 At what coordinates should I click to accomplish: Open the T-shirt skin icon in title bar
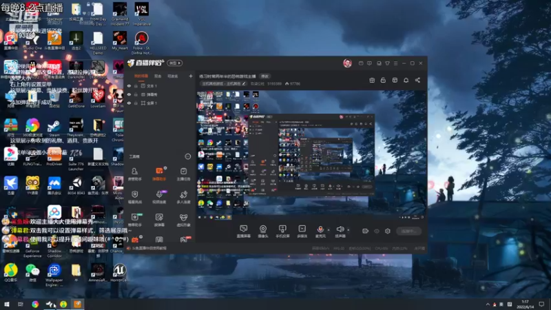(x=387, y=63)
